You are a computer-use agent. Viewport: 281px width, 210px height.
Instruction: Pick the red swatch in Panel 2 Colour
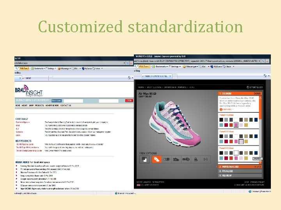(x=226, y=142)
